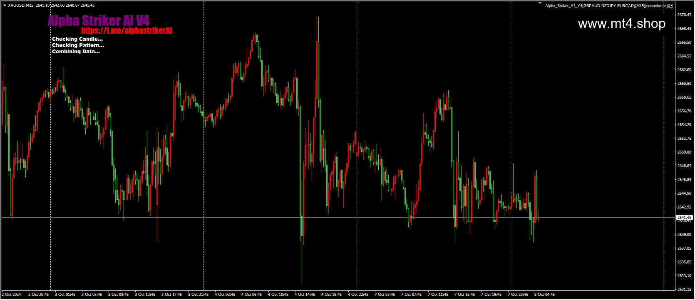
Task: Select the Alpha Striker AI V4 title label
Action: tap(98, 20)
